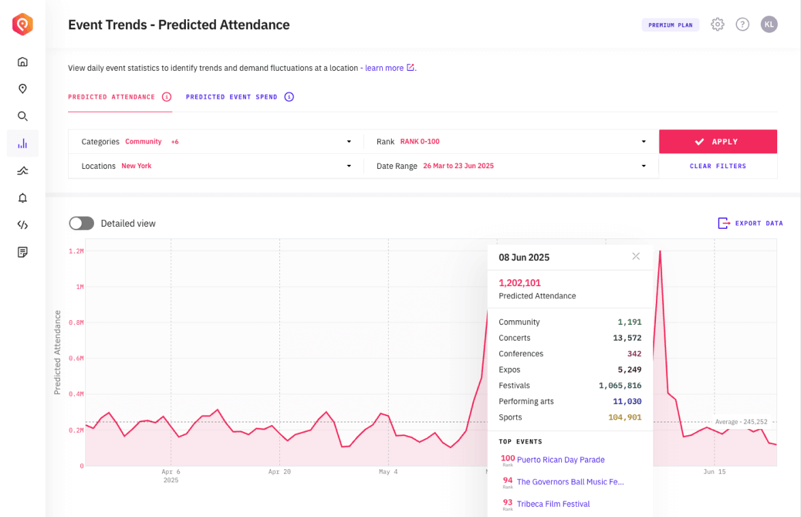
Task: Click the document notes sidebar icon
Action: pyautogui.click(x=22, y=253)
